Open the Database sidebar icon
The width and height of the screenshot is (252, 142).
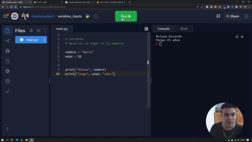click(x=7, y=81)
